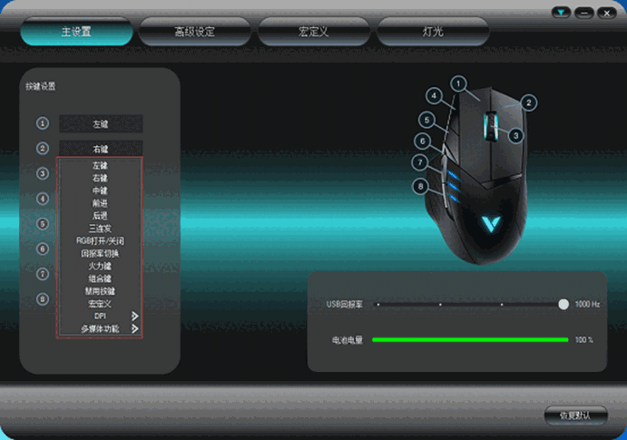Collapse the button 2 assignment field showing 右键
627x440 pixels.
[x=101, y=149]
